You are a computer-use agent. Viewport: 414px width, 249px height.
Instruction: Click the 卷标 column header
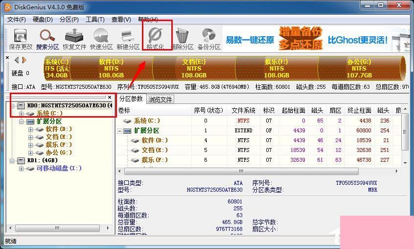click(x=154, y=110)
